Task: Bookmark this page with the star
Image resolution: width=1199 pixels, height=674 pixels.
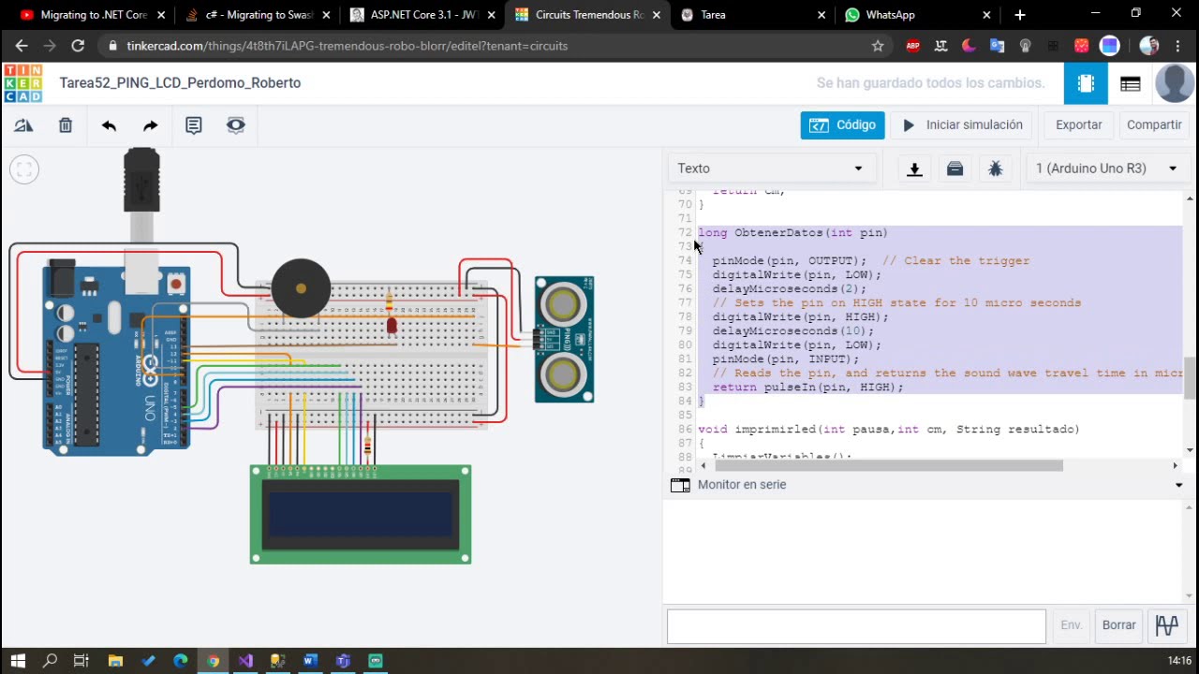Action: click(878, 46)
